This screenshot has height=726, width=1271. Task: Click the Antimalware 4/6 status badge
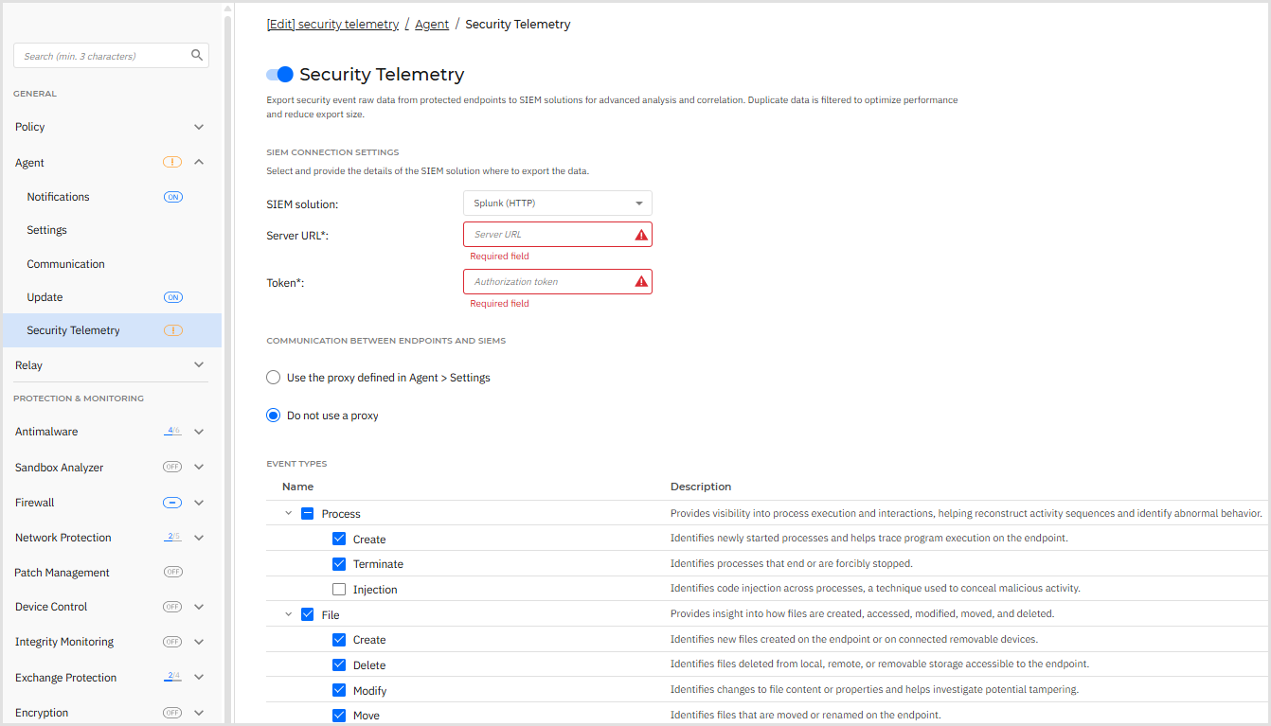click(172, 432)
